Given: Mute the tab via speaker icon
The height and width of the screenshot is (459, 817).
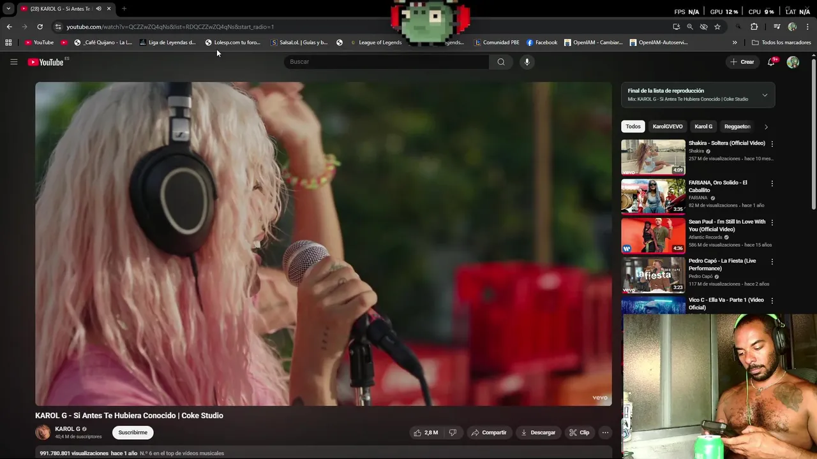Looking at the screenshot, I should tap(98, 9).
